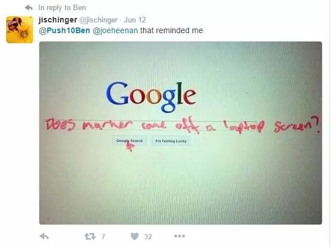Click the I'm Feeling Lucky button
331x247 pixels.
pos(171,141)
